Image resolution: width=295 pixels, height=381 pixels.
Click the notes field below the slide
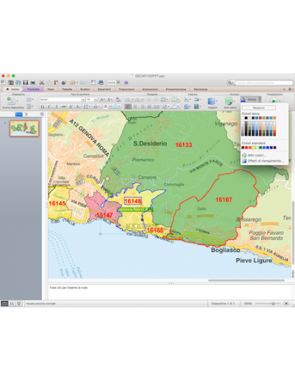(170, 292)
